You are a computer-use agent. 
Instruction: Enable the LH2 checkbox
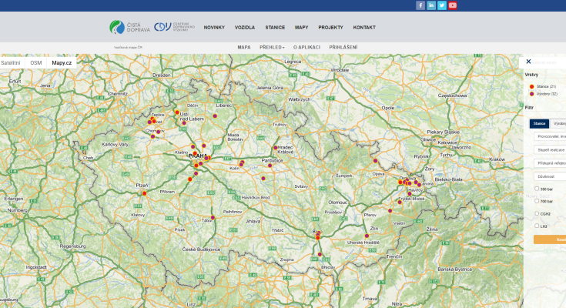537,226
